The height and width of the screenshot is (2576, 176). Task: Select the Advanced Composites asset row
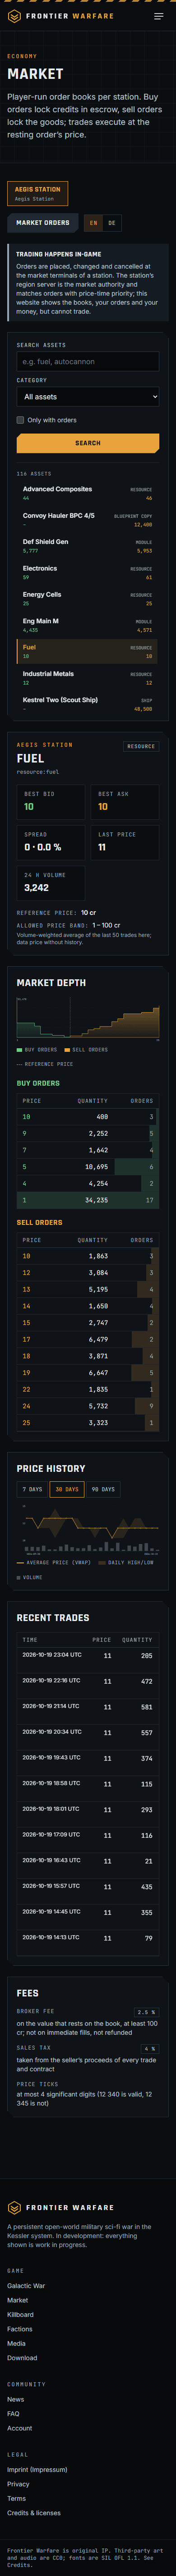[x=88, y=493]
